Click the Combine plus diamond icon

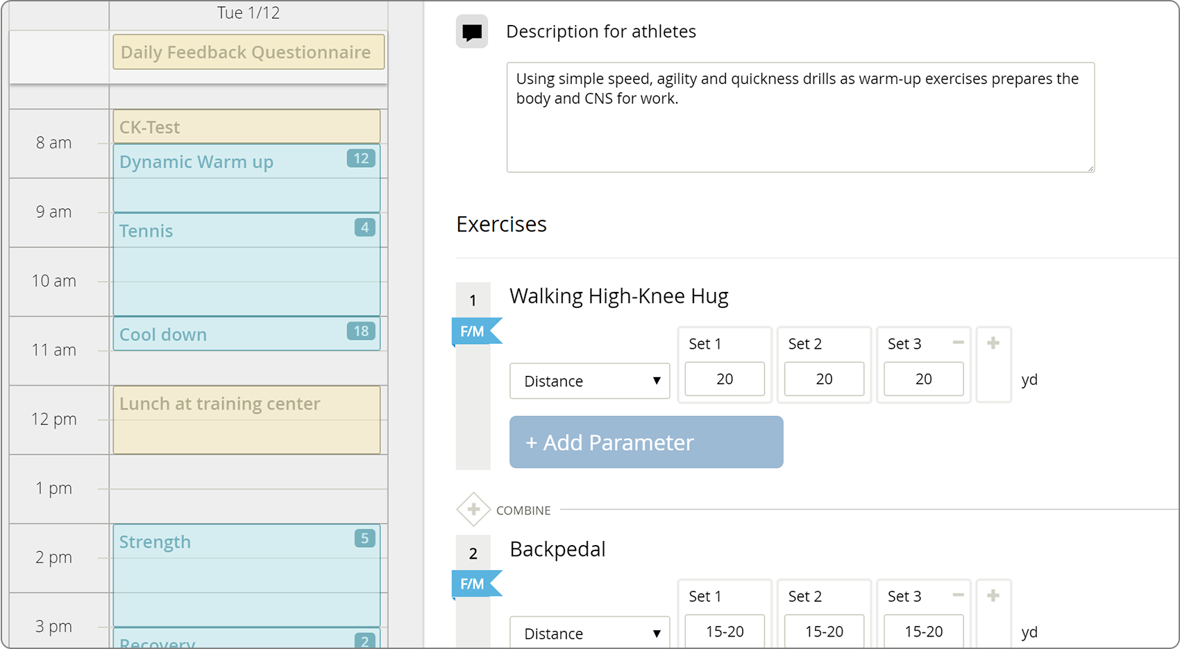(473, 510)
